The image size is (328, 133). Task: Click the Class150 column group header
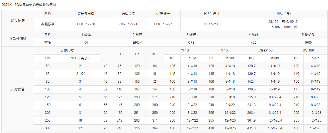(x=265, y=50)
